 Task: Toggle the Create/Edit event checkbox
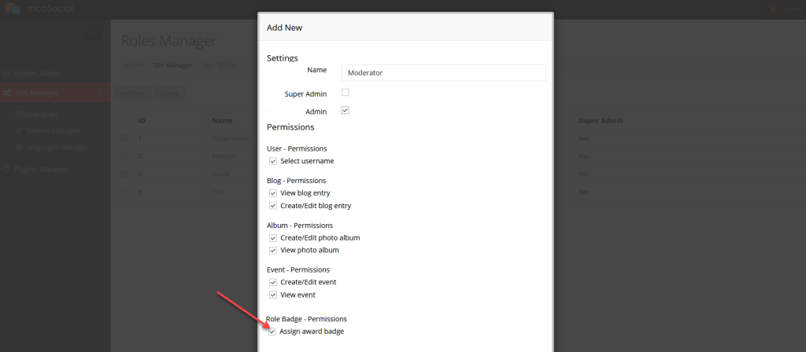pos(273,282)
